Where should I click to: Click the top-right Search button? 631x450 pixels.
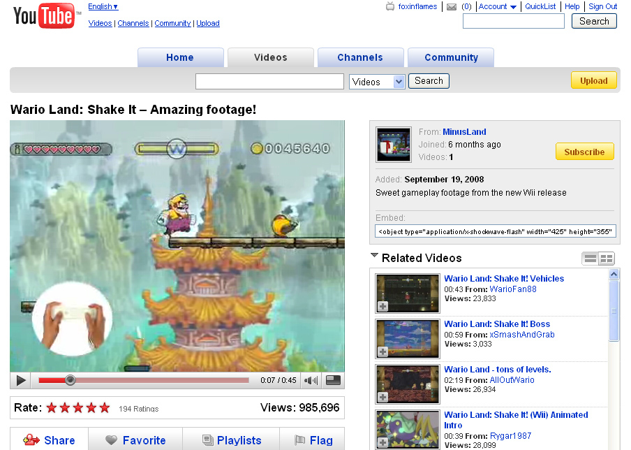pos(594,21)
